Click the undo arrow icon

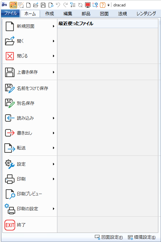[x=58, y=5]
